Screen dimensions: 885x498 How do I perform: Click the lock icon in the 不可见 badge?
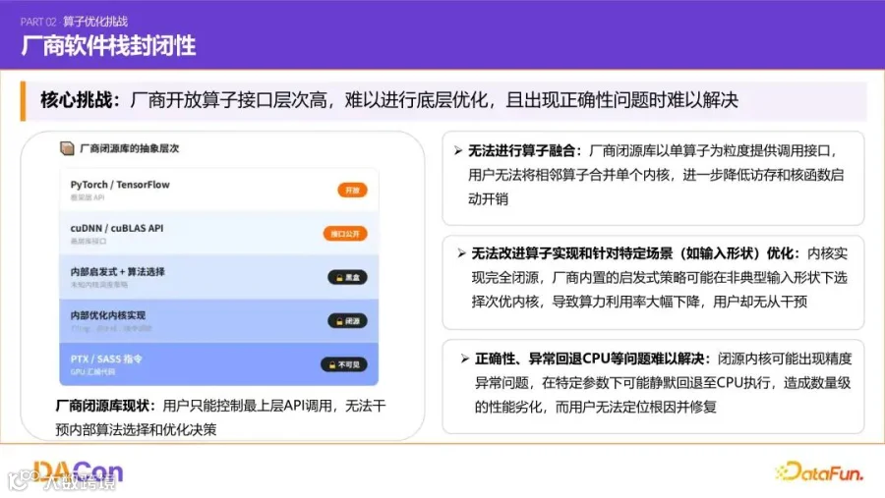332,364
